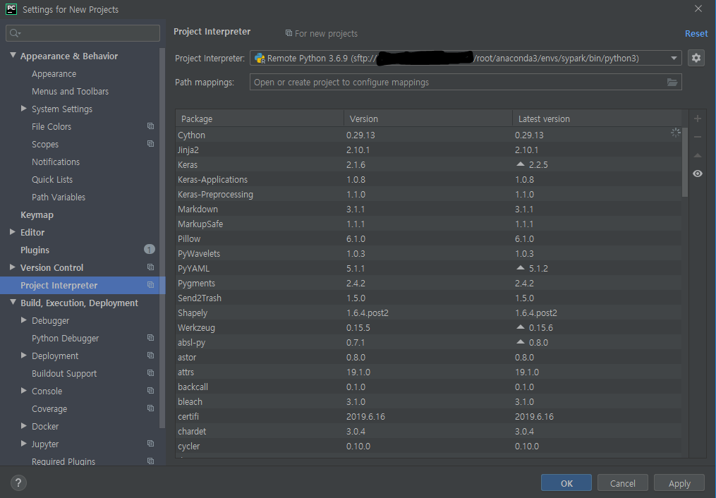The height and width of the screenshot is (498, 716).
Task: Select Plugins in the settings tree
Action: tap(35, 250)
